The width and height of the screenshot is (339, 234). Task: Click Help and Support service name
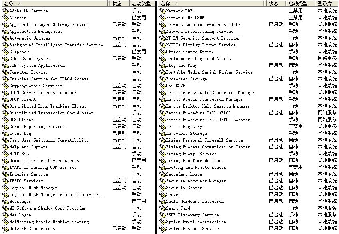pyautogui.click(x=28, y=147)
